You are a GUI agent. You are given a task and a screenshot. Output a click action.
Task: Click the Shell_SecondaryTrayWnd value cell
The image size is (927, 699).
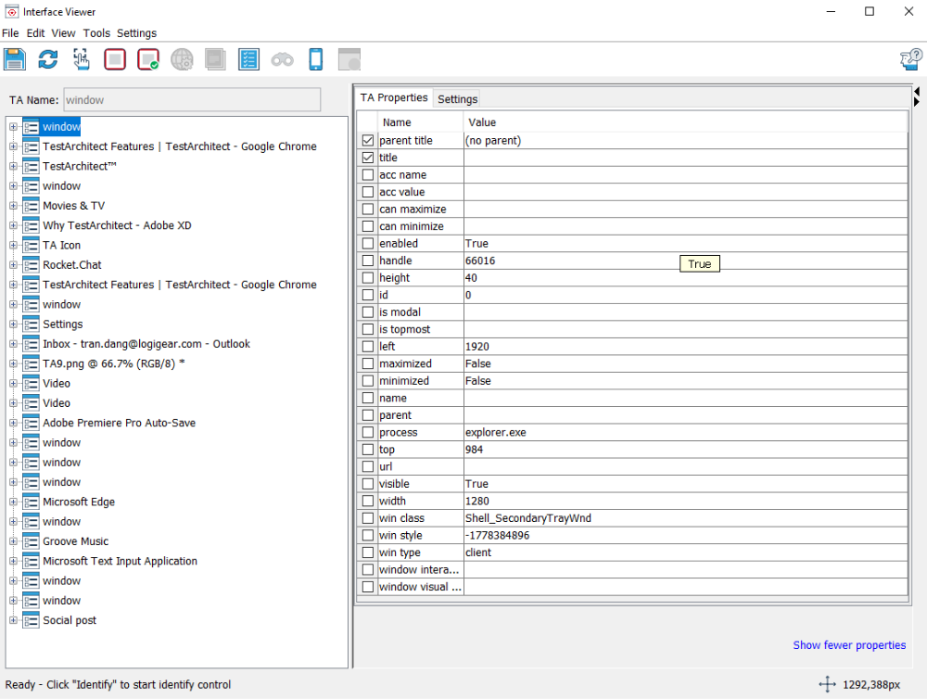(x=686, y=518)
